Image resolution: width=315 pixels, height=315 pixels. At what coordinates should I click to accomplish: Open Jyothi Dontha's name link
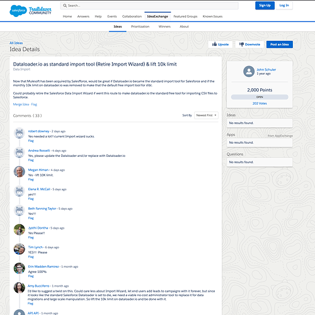coord(38,227)
